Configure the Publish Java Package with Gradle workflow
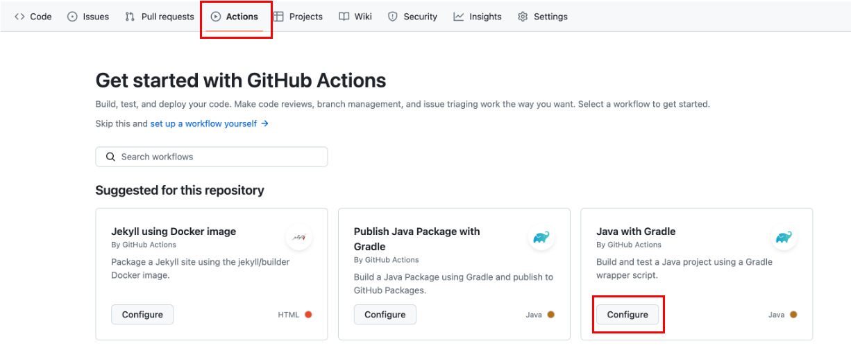Screen dimensions: 851x348 [x=385, y=315]
